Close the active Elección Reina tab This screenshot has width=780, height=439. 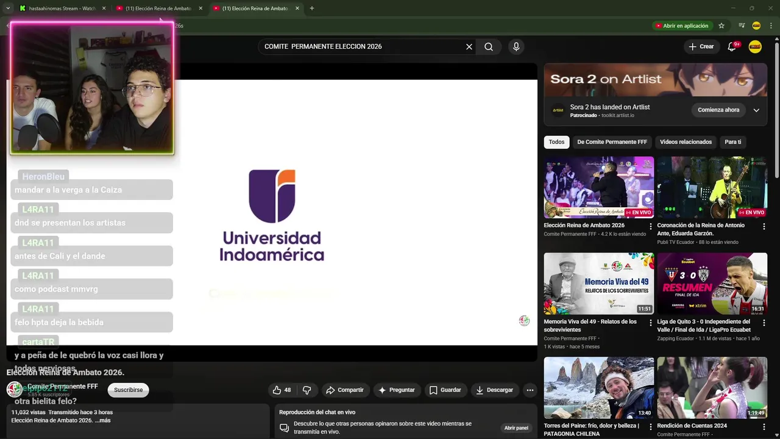point(297,9)
